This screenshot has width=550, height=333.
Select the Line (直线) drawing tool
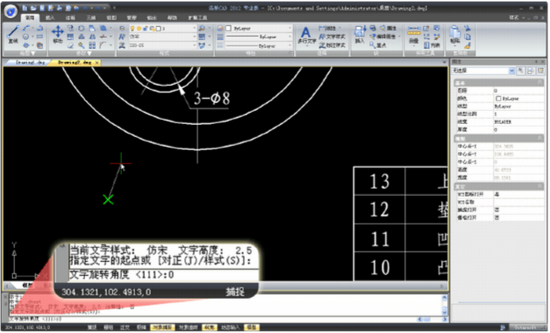14,33
